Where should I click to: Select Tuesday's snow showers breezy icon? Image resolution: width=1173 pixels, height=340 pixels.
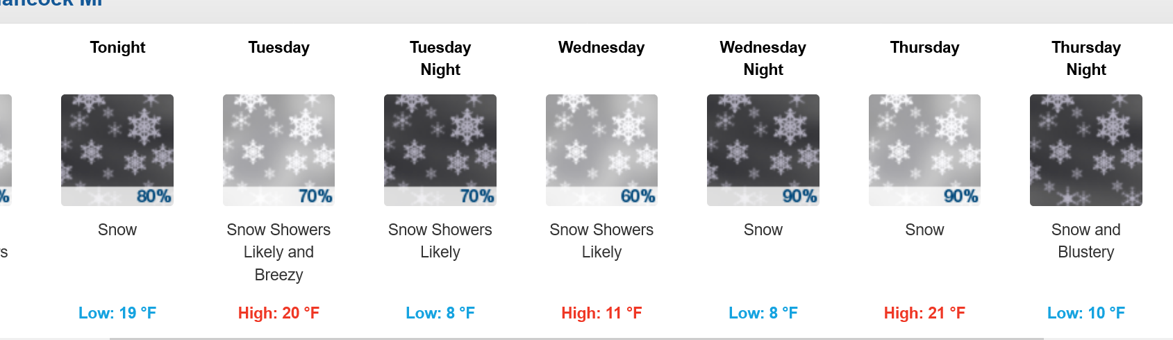pyautogui.click(x=278, y=150)
